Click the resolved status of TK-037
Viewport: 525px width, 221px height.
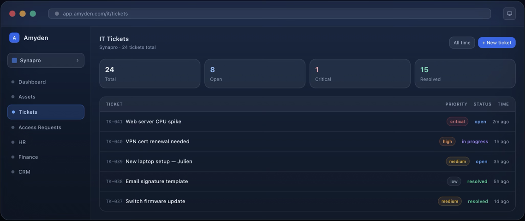tap(478, 201)
